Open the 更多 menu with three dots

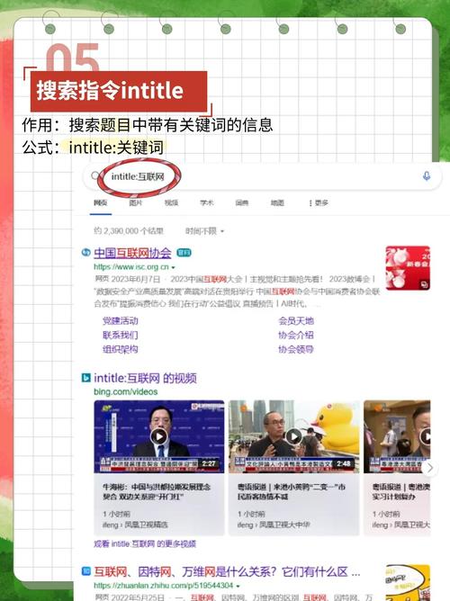[x=319, y=202]
